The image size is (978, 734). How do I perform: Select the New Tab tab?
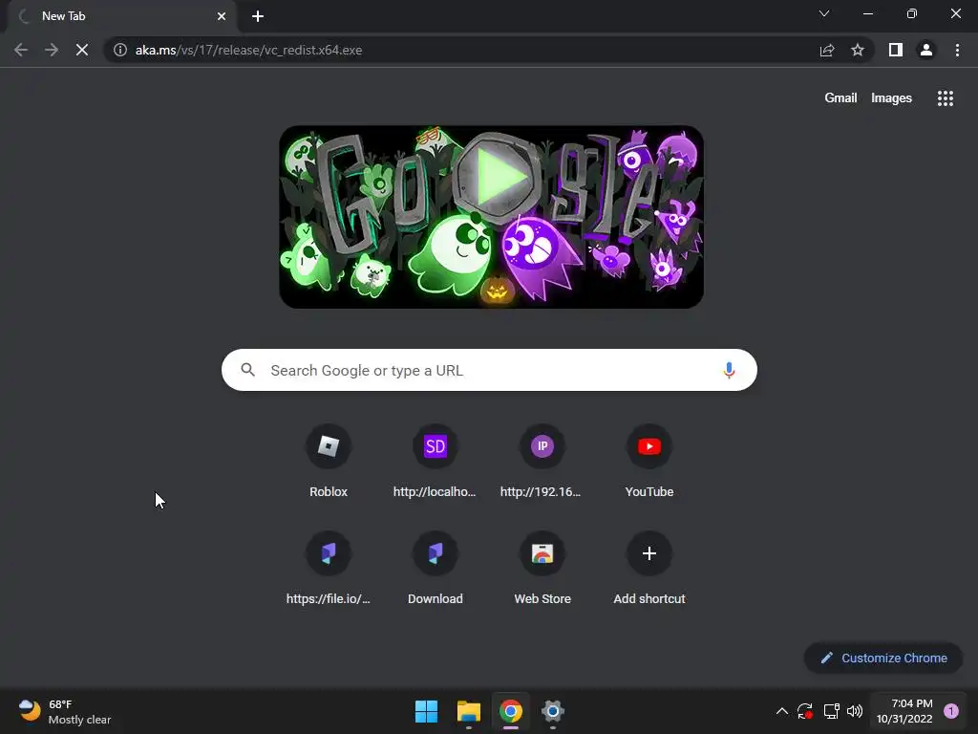pyautogui.click(x=121, y=16)
